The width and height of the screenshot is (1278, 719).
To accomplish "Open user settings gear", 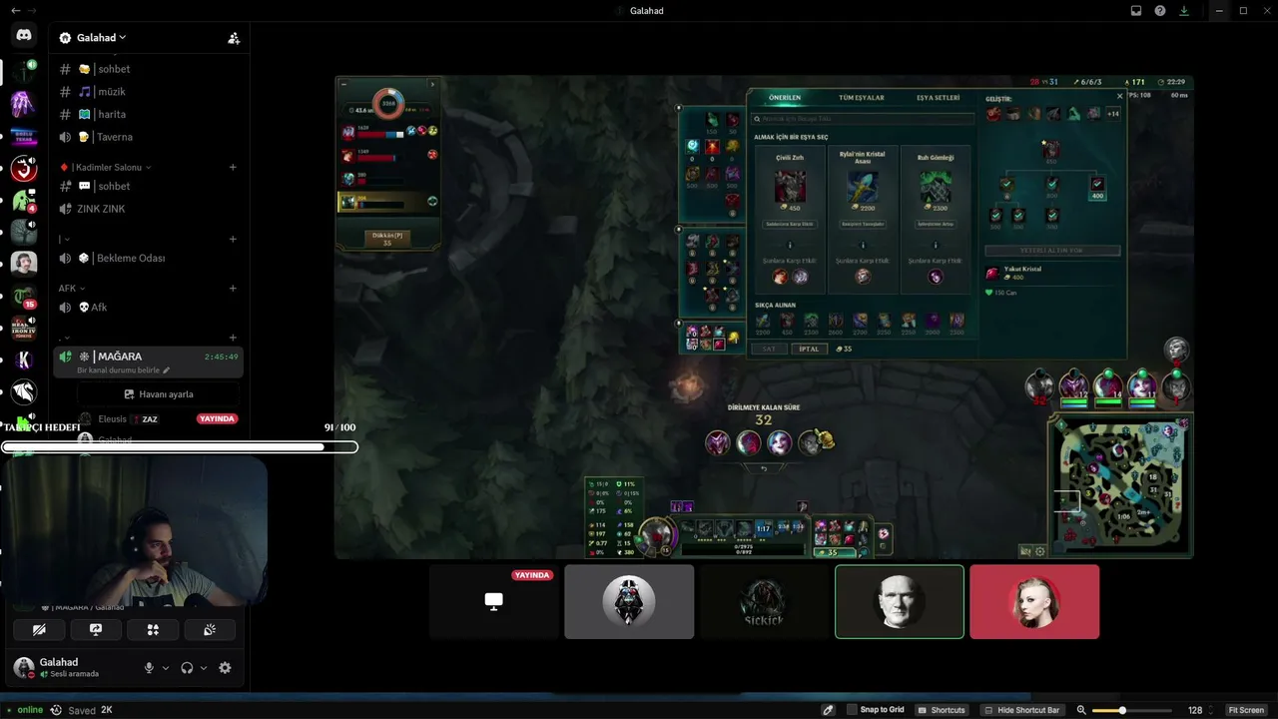I will 225,668.
